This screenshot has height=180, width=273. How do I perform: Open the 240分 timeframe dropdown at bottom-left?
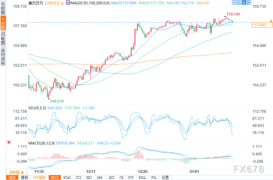pos(16,172)
